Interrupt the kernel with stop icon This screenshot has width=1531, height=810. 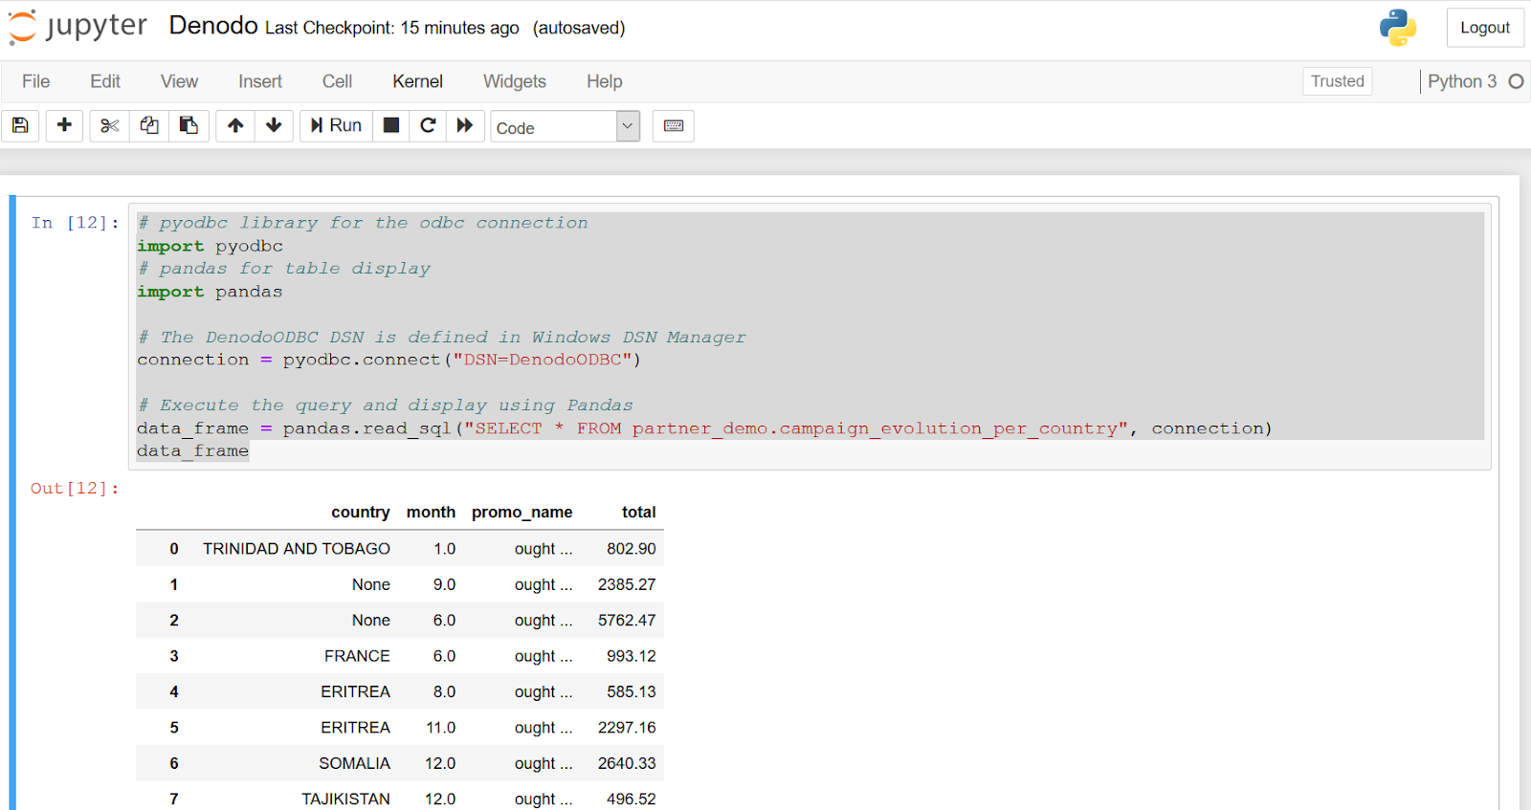pyautogui.click(x=391, y=125)
